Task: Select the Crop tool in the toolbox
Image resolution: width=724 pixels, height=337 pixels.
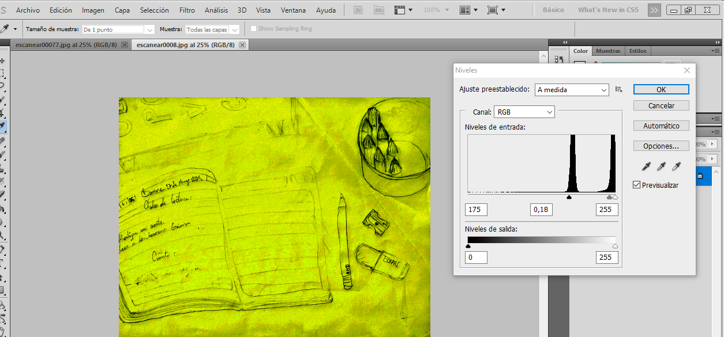Action: pos(3,113)
